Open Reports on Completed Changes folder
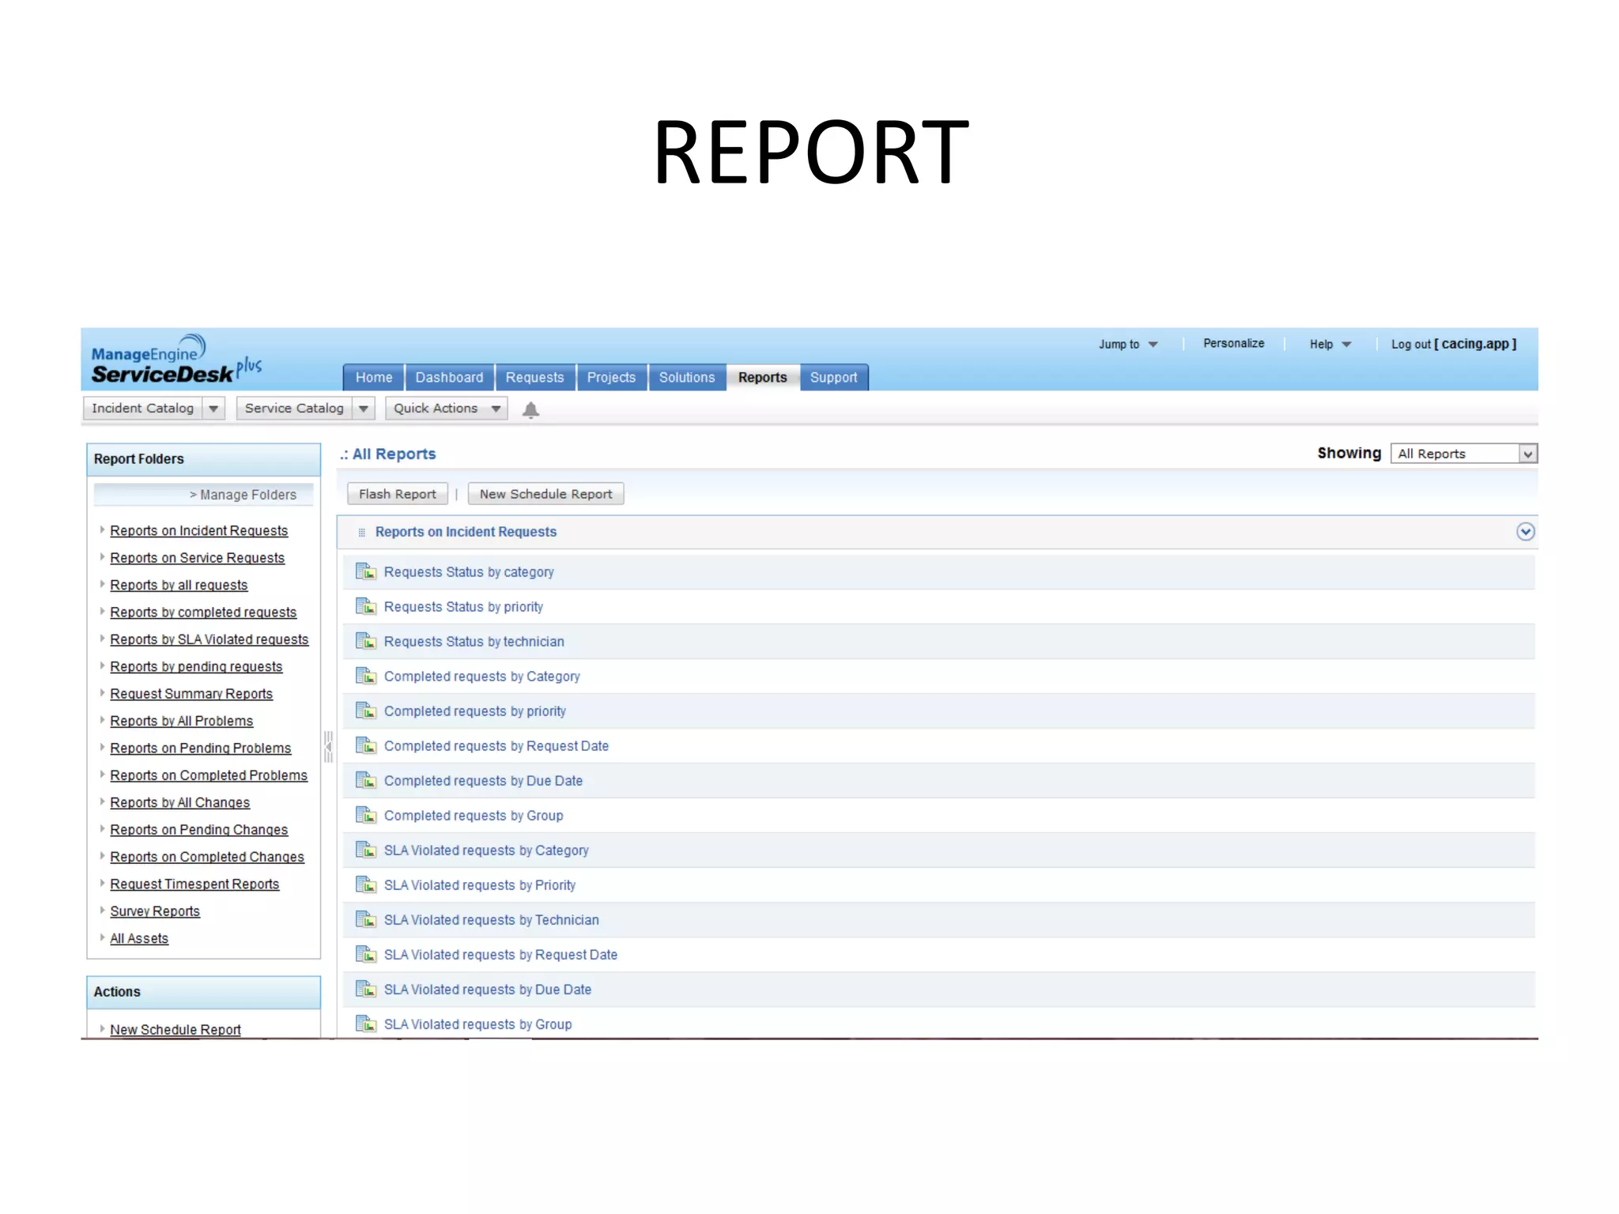Viewport: 1619px width, 1214px height. pos(207,857)
